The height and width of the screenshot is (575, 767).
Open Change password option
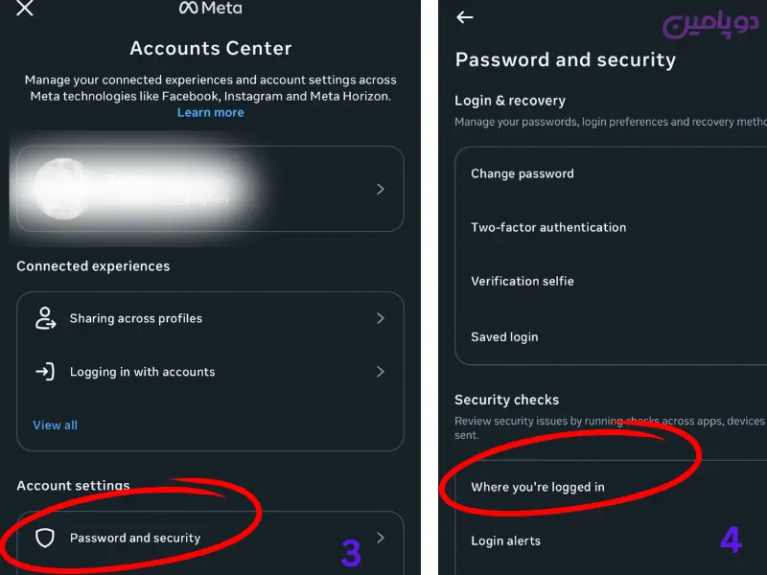pyautogui.click(x=523, y=173)
